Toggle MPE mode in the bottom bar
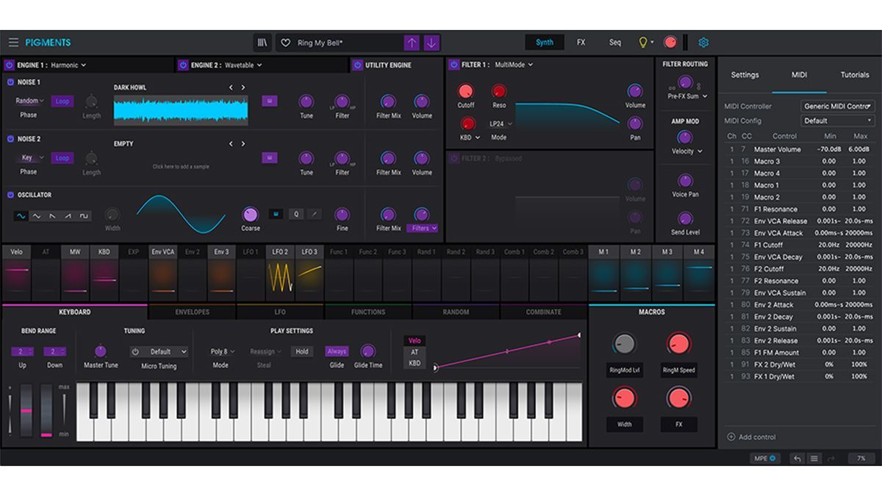Viewport: 882px width, 496px height. [x=764, y=459]
